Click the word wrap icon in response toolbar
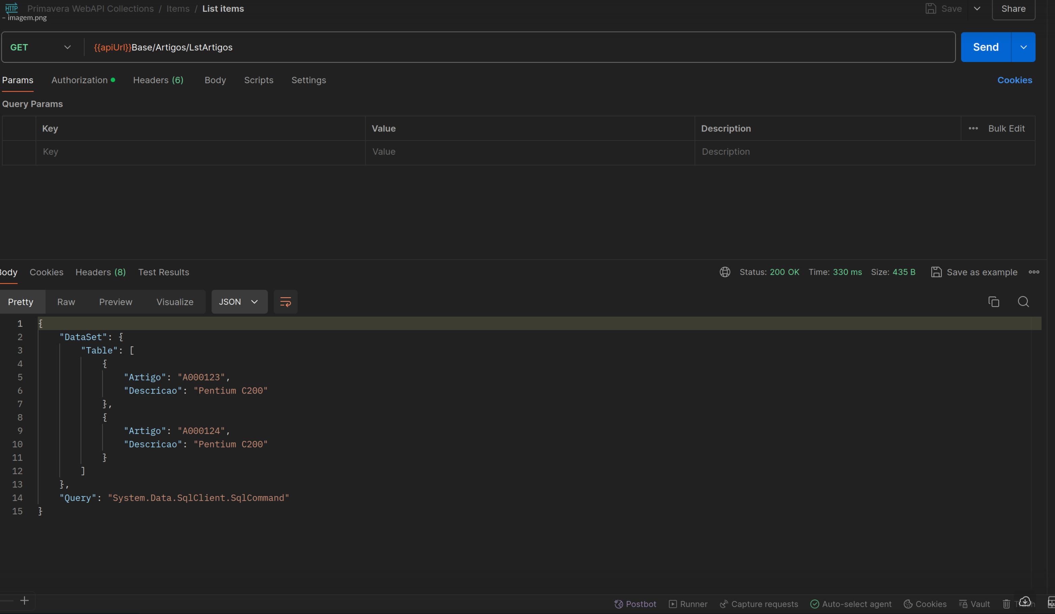This screenshot has width=1055, height=614. (285, 302)
